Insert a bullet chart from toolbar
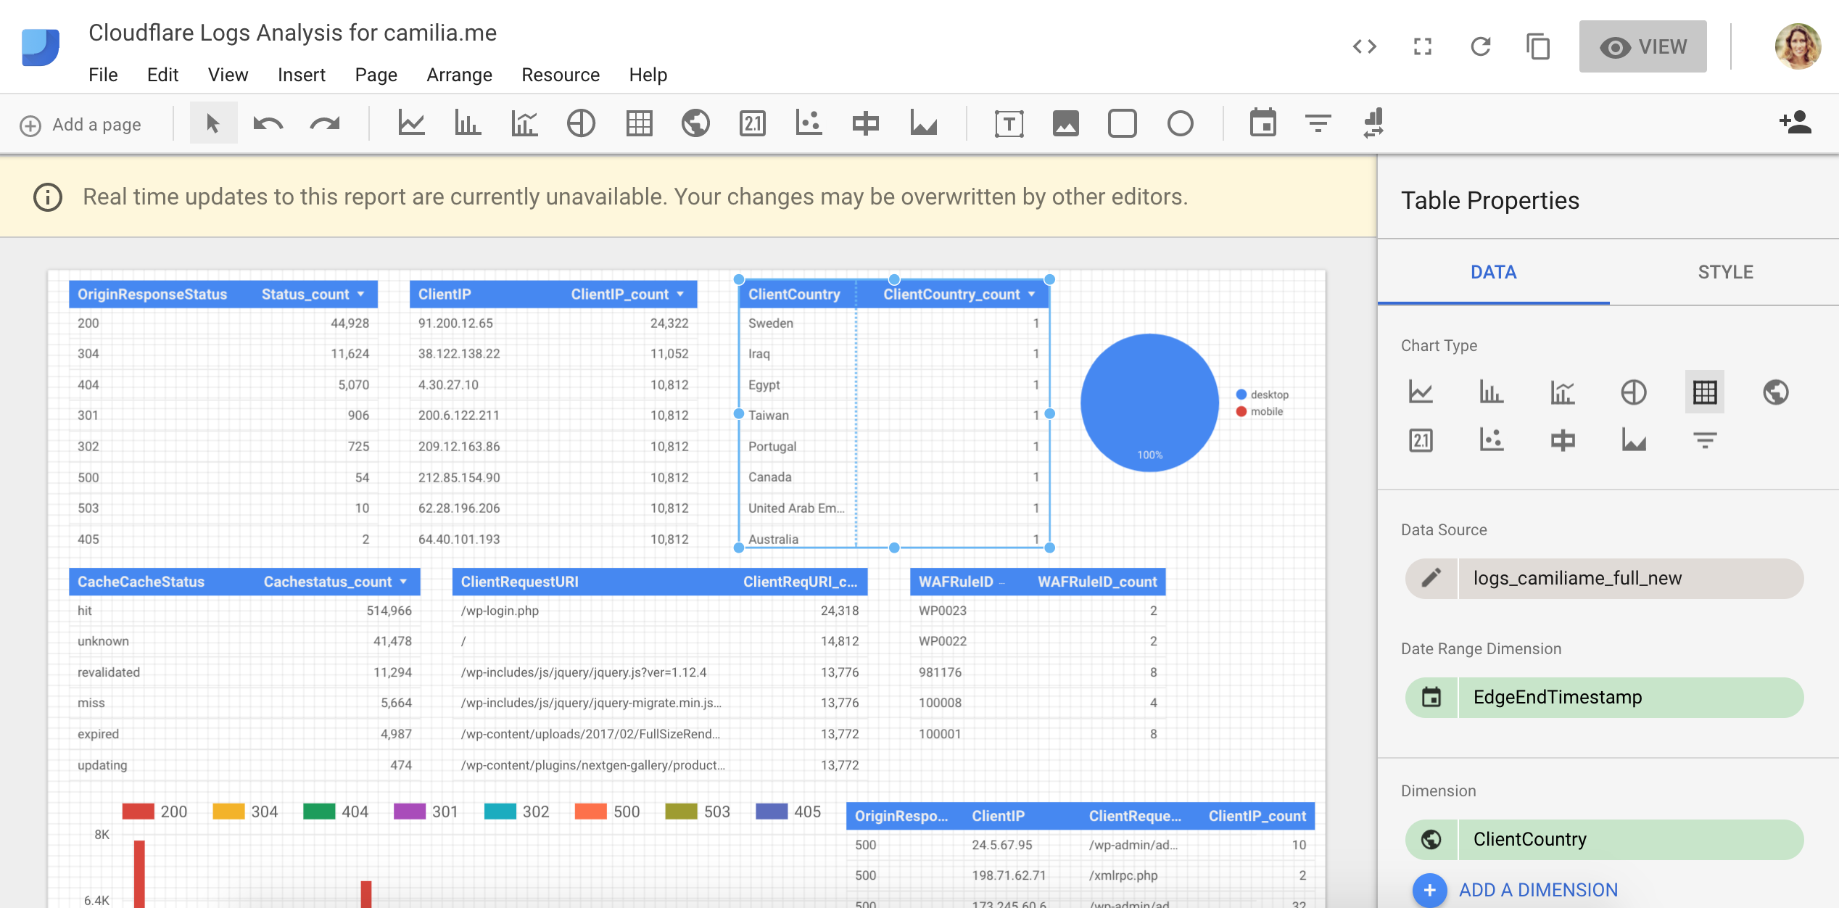The width and height of the screenshot is (1839, 908). click(866, 123)
